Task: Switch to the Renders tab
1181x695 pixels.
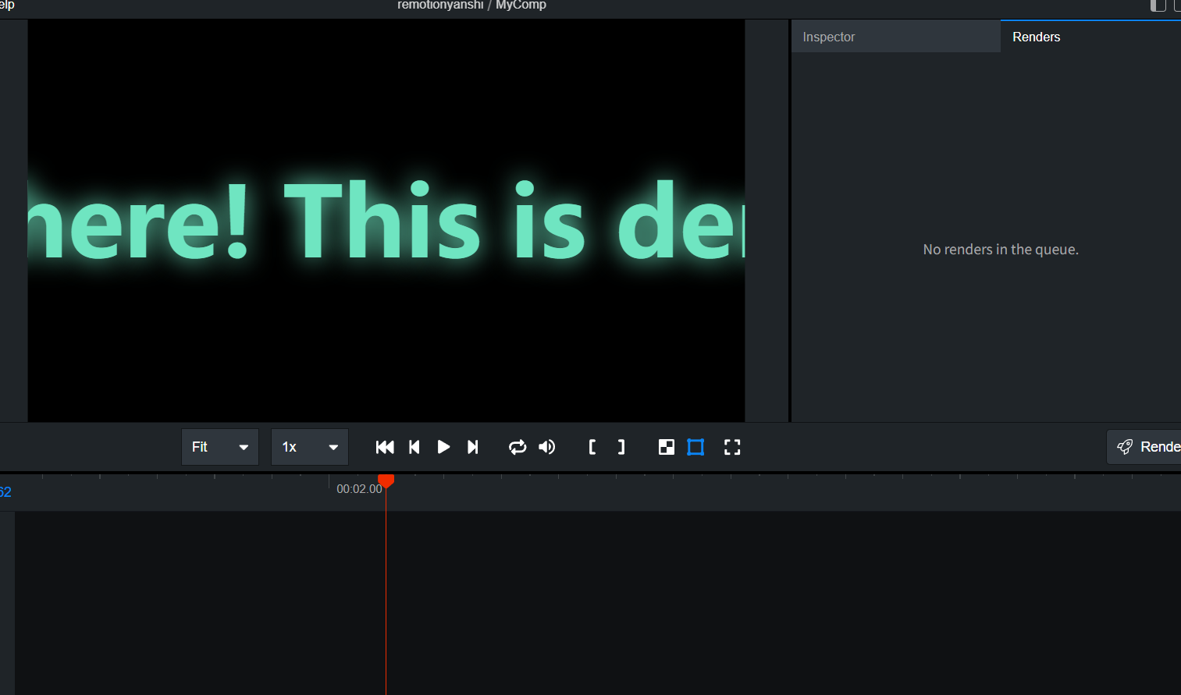Action: click(x=1090, y=37)
